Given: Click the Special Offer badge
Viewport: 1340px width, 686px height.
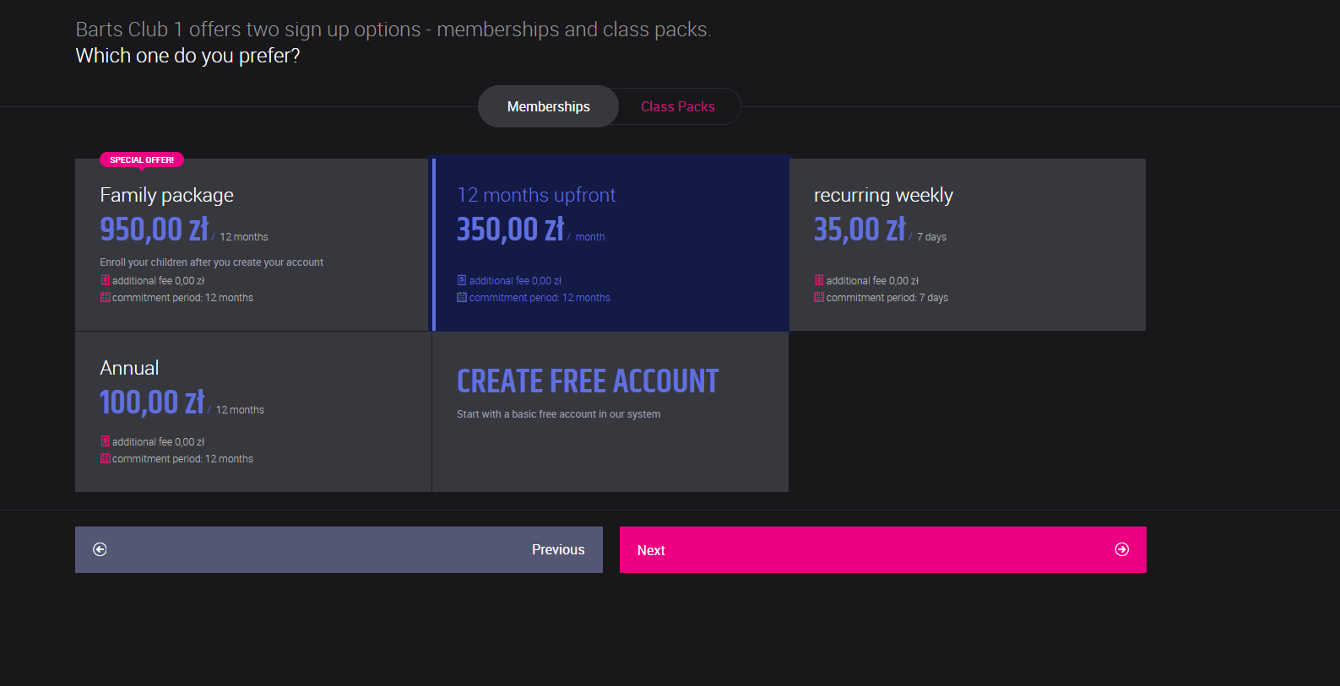Looking at the screenshot, I should 142,159.
